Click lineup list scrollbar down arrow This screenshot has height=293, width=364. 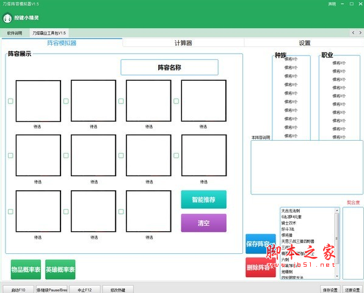[x=337, y=276]
